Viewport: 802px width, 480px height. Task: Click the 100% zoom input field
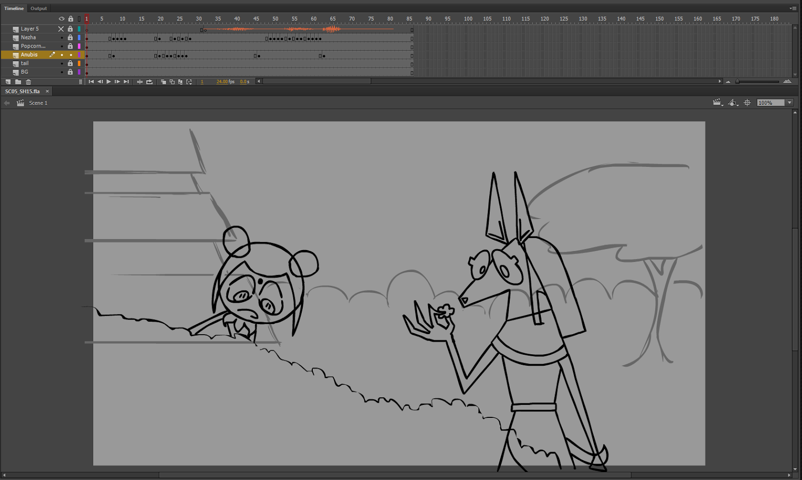click(771, 103)
